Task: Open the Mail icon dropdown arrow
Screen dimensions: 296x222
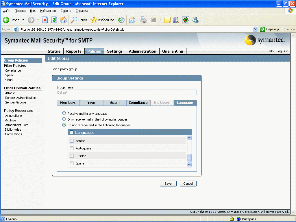Action: click(x=137, y=20)
